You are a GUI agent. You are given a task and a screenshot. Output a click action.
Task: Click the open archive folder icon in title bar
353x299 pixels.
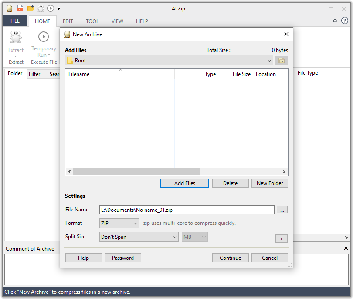coord(31,8)
